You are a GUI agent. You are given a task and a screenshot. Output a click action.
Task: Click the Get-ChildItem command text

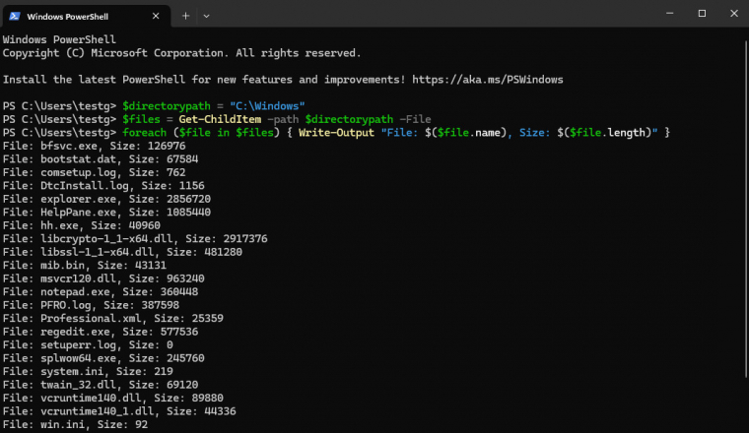220,119
